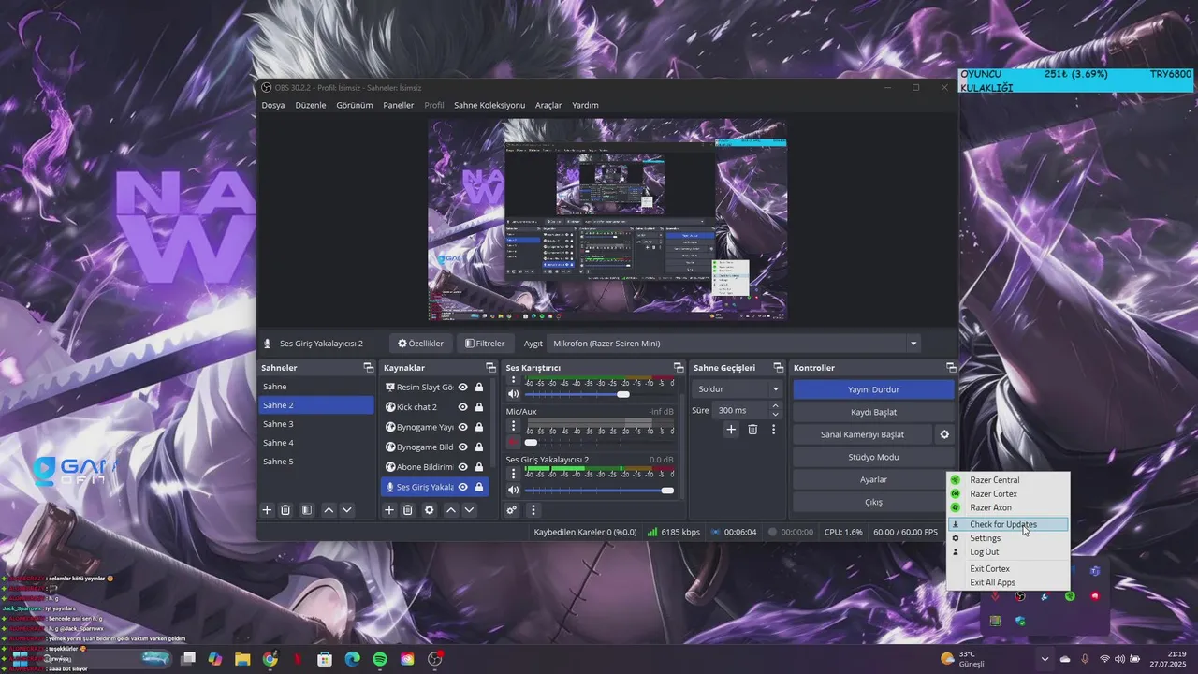Image resolution: width=1198 pixels, height=674 pixels.
Task: Move source up in Kaynaklar panel
Action: pyautogui.click(x=451, y=510)
